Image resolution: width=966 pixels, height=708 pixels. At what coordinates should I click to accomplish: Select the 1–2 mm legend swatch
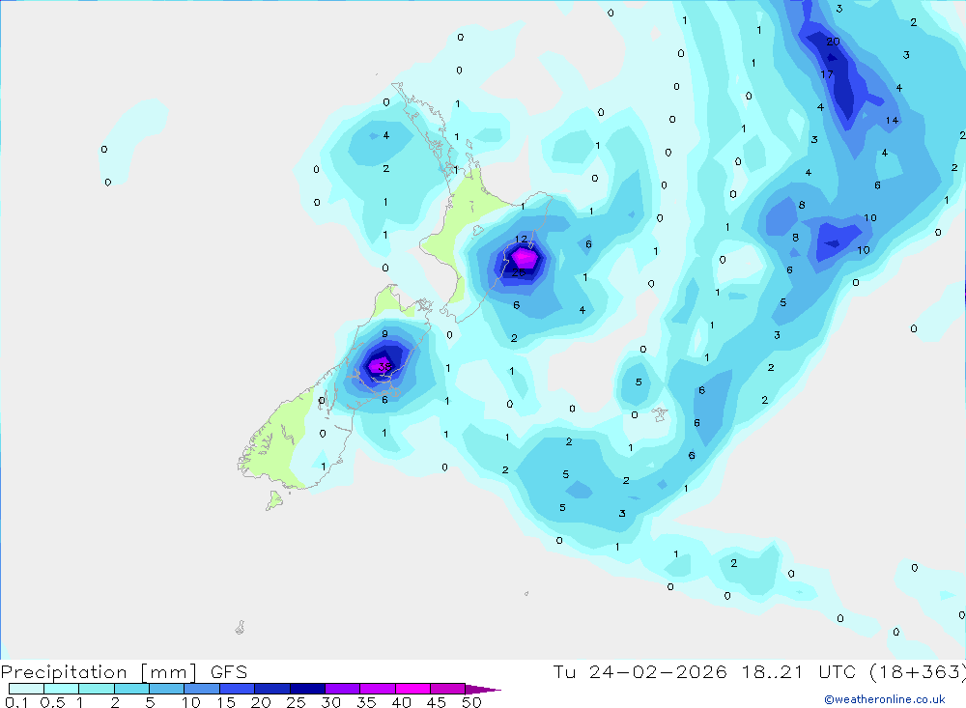coord(97,689)
